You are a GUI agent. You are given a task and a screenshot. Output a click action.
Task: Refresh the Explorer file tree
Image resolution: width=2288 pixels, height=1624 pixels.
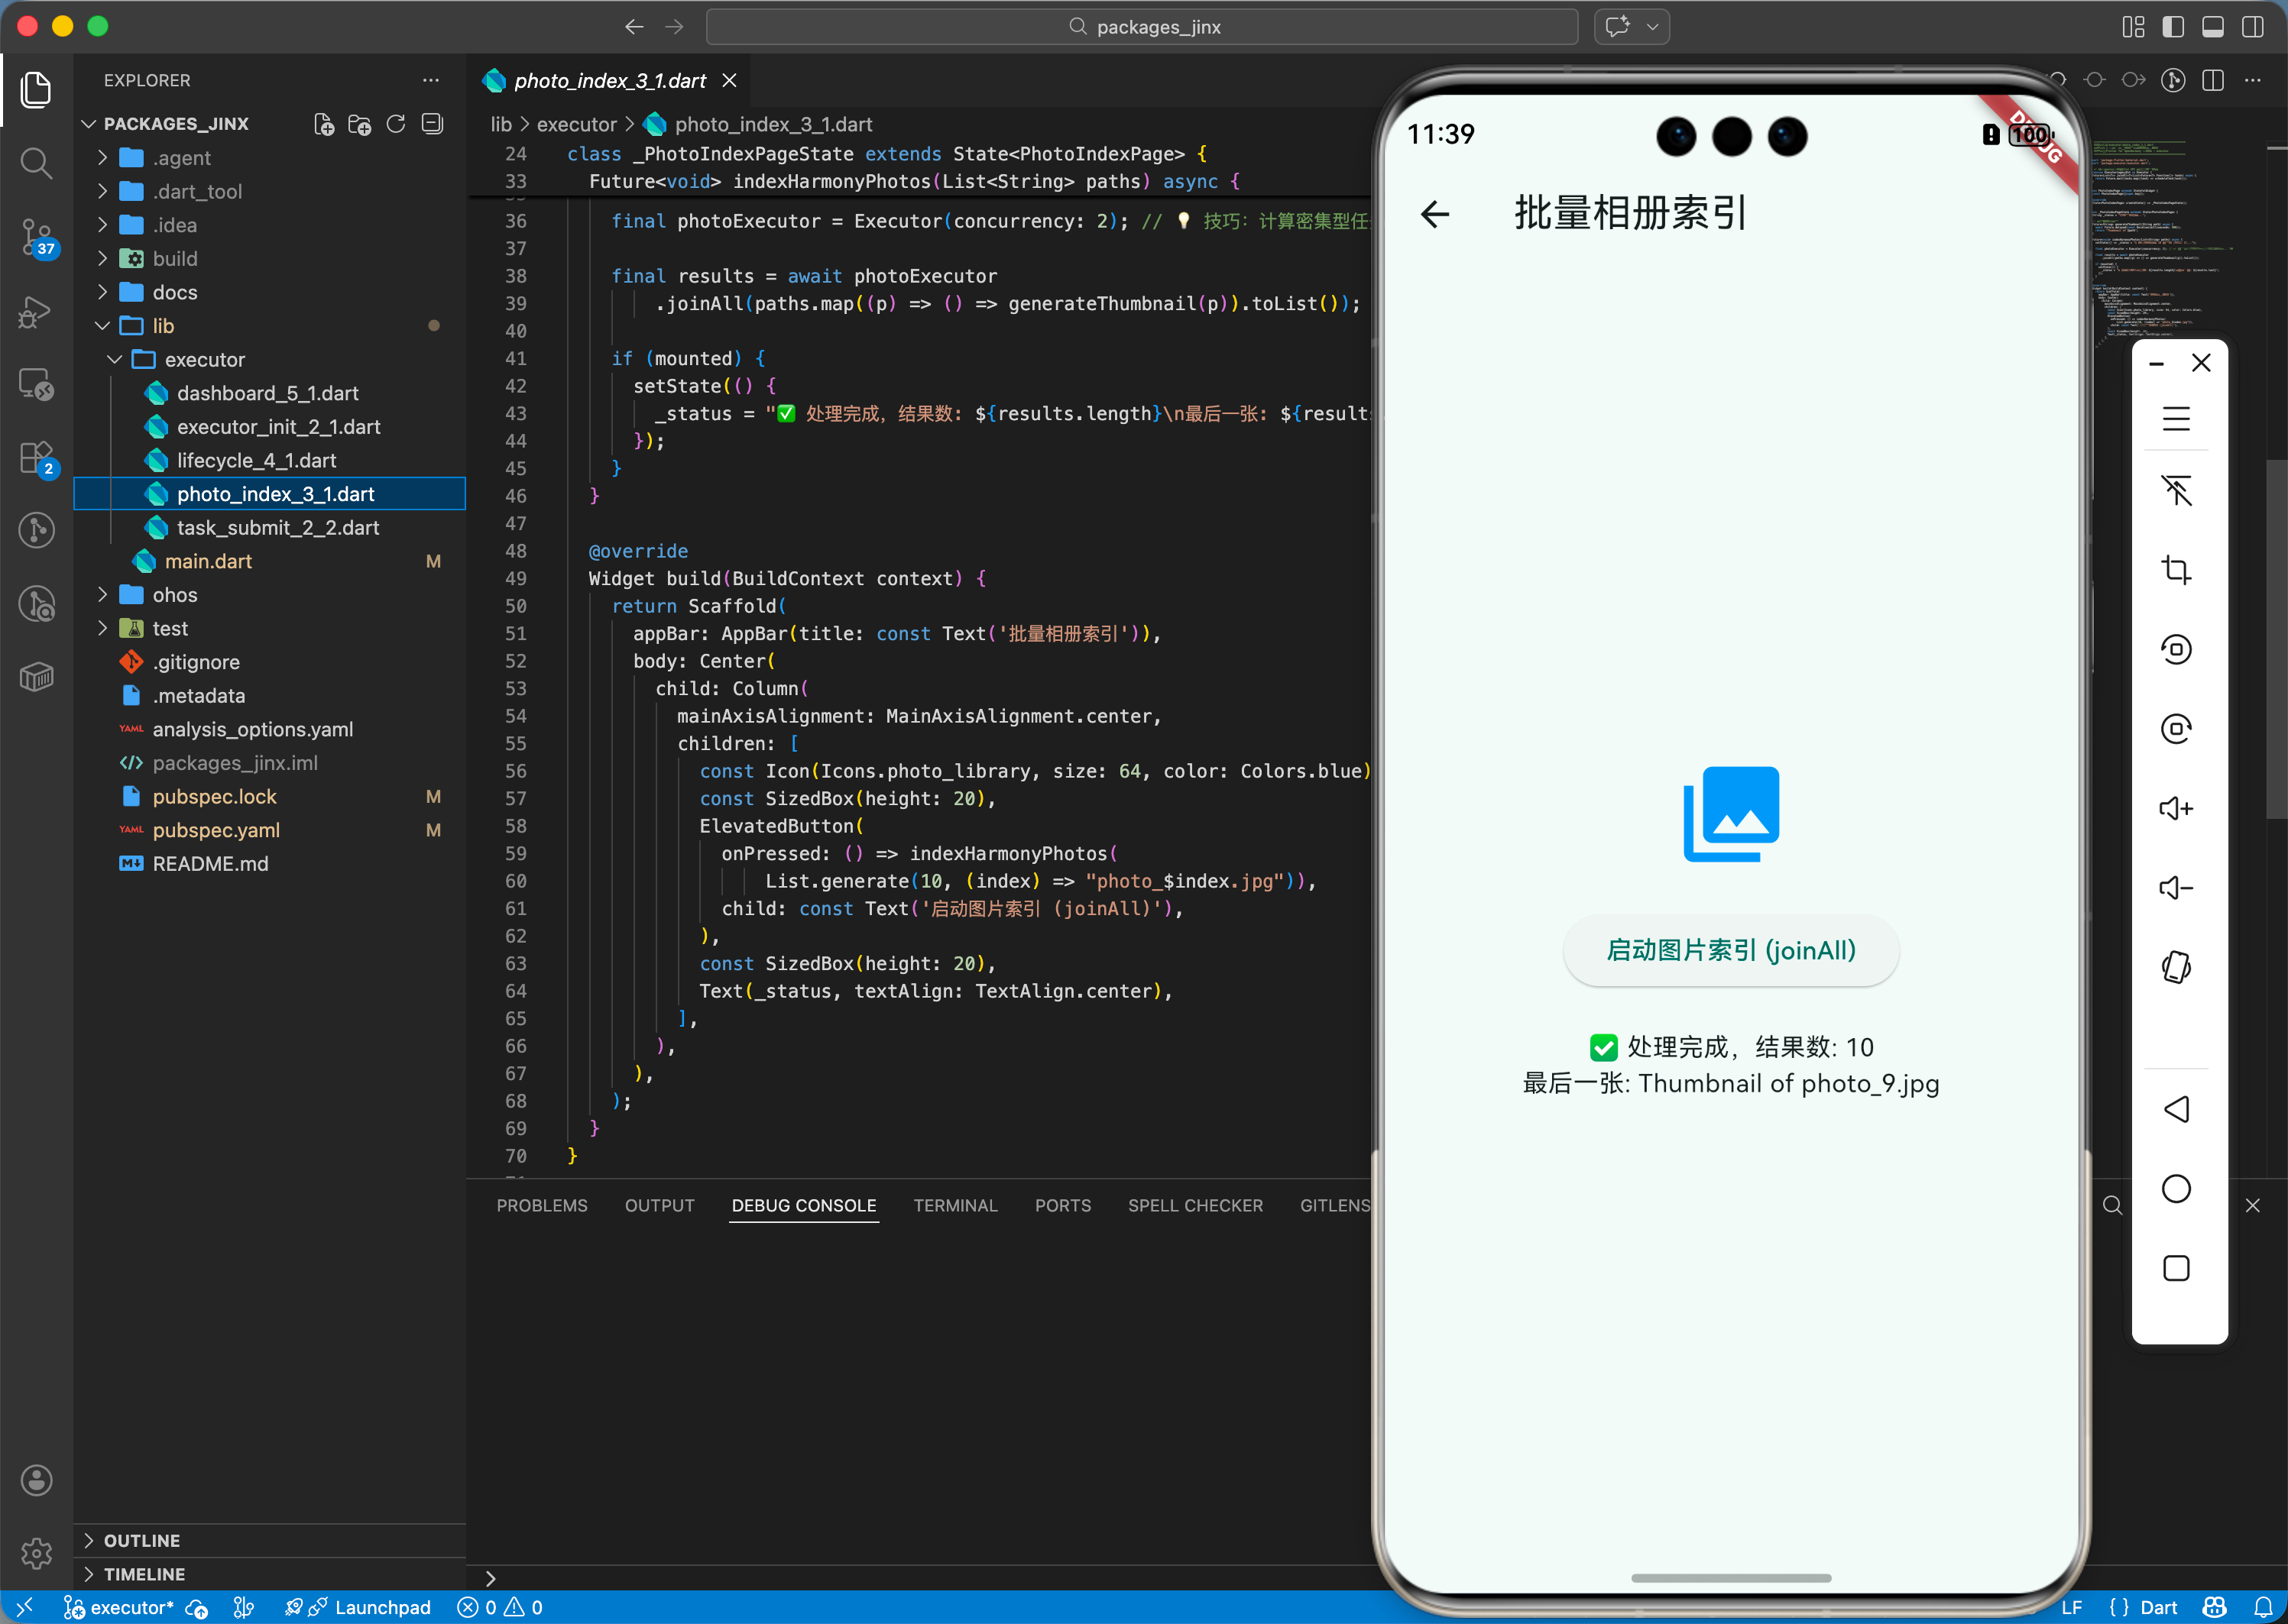coord(396,124)
